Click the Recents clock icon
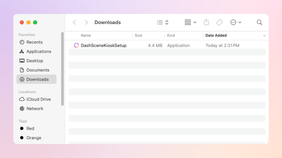 [22, 42]
